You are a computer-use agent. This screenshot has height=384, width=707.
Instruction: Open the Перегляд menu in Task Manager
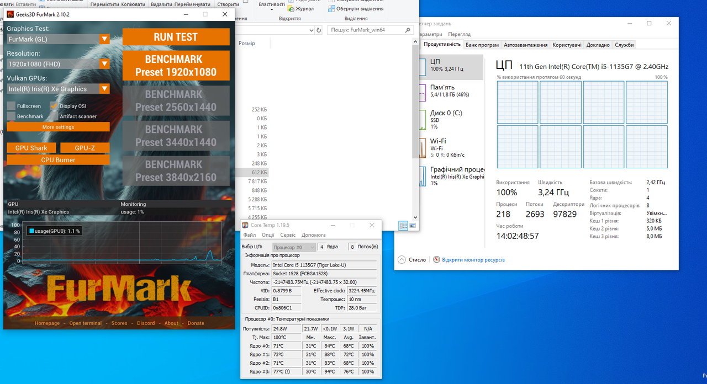tap(460, 34)
